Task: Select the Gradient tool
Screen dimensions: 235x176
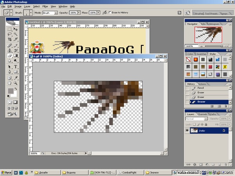Action: pyautogui.click(x=15, y=56)
